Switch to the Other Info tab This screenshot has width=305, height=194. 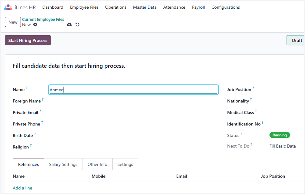(x=97, y=164)
